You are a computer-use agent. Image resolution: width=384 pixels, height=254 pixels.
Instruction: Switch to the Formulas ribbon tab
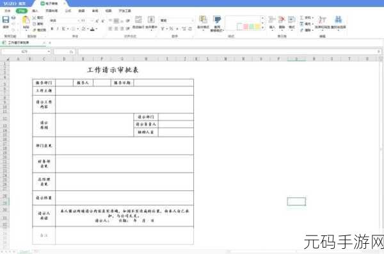[x=68, y=11]
